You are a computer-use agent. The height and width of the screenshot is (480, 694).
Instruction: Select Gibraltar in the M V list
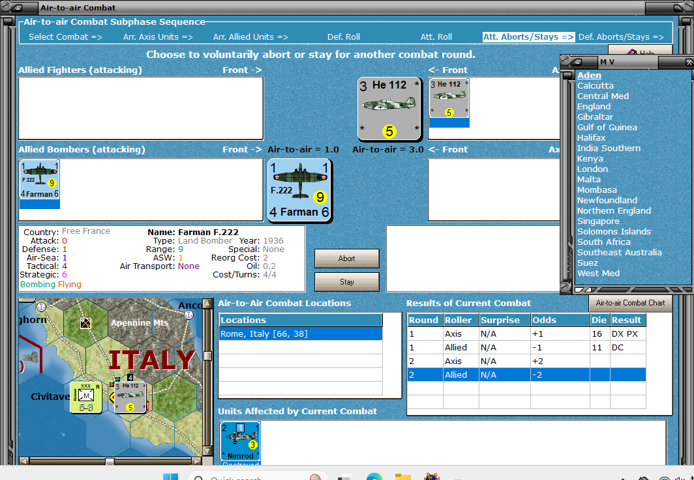595,117
